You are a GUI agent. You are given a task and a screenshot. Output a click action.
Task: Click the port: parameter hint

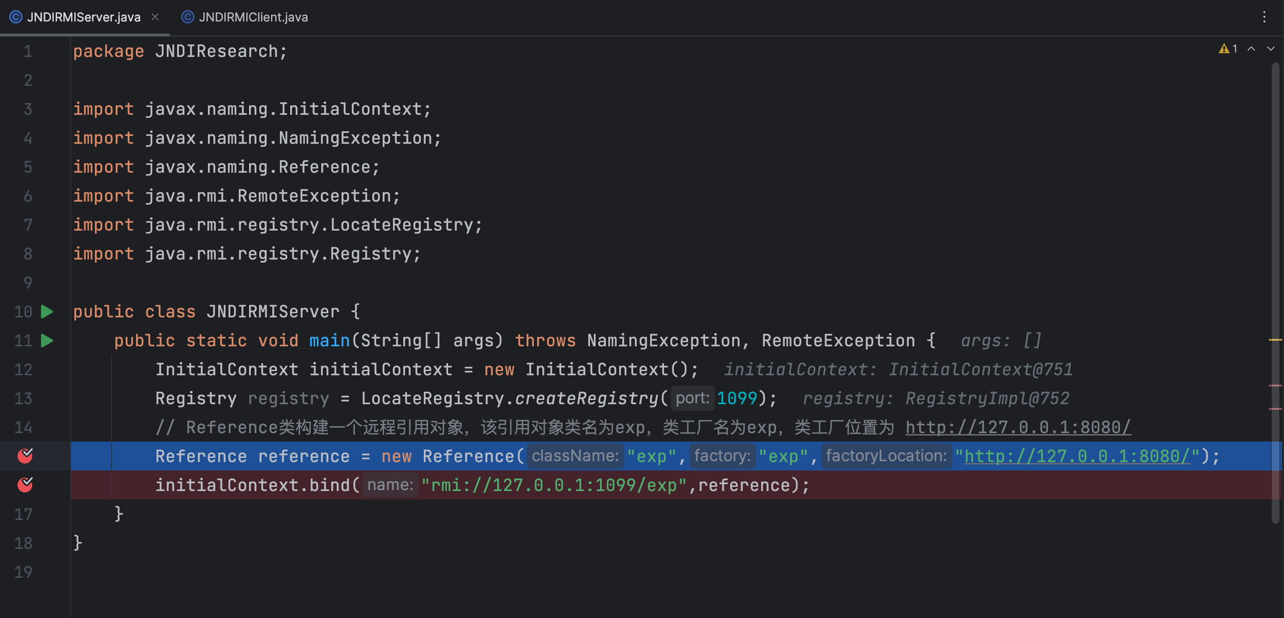coord(692,398)
